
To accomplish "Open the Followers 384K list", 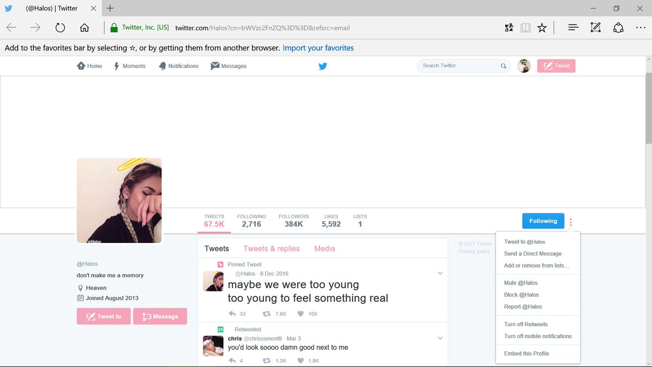I will click(293, 220).
